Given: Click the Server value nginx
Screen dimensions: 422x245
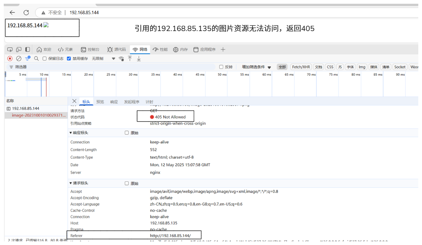Looking at the screenshot, I should pos(155,172).
